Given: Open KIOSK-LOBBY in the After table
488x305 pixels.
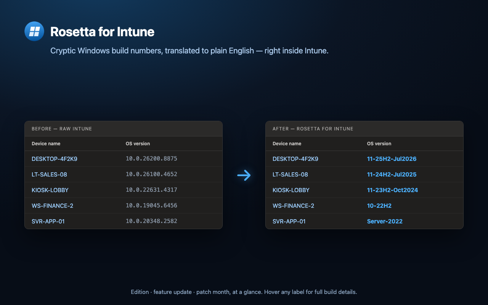Looking at the screenshot, I should [x=291, y=190].
